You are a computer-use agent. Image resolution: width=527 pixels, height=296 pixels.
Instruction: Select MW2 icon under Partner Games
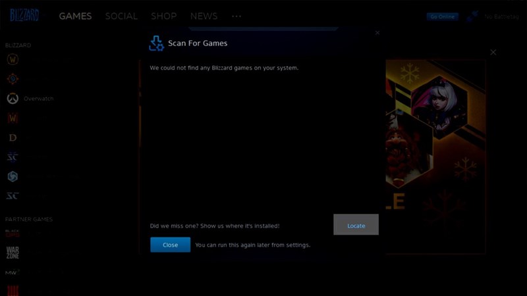pos(13,272)
